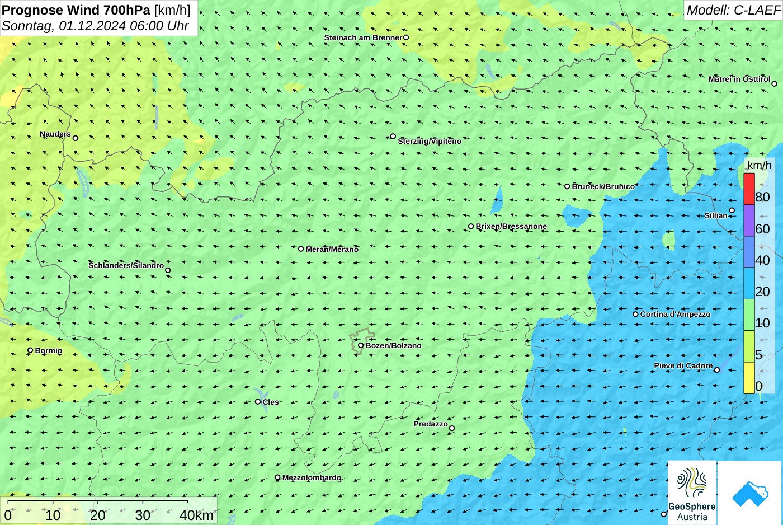Click the Modell: C-LAEF label
783x525 pixels.
733,10
